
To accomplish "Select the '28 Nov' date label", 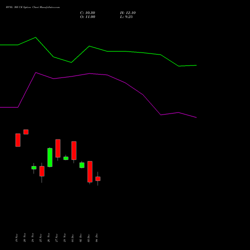I will [x=64, y=238].
